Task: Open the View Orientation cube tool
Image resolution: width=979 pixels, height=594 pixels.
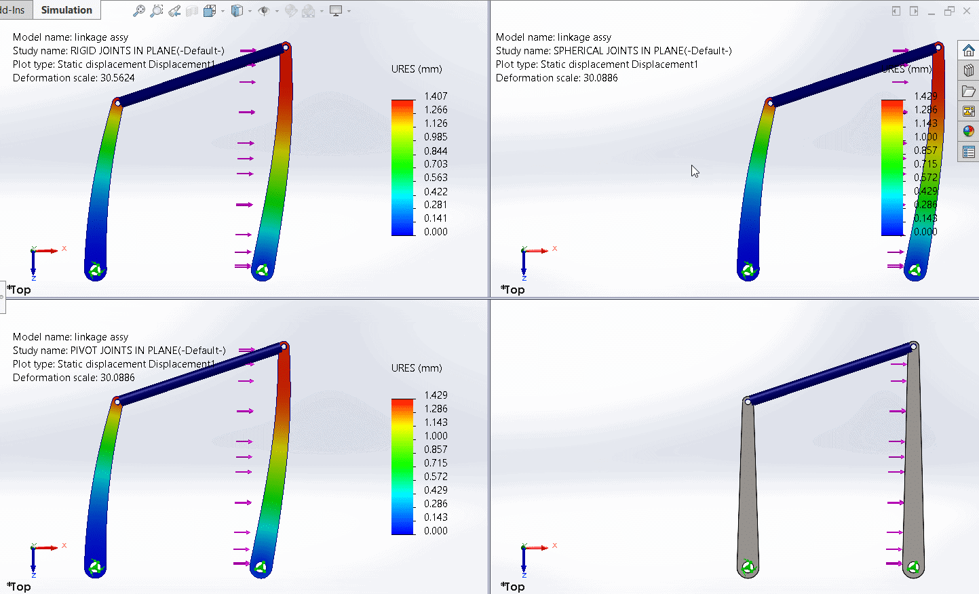Action: (208, 10)
